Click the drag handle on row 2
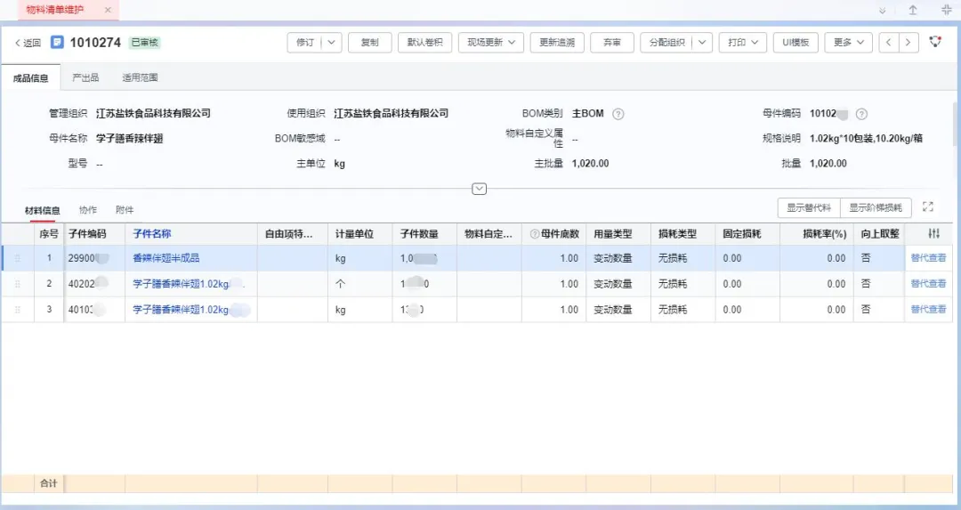Screen dimensions: 961x510 tap(17, 284)
